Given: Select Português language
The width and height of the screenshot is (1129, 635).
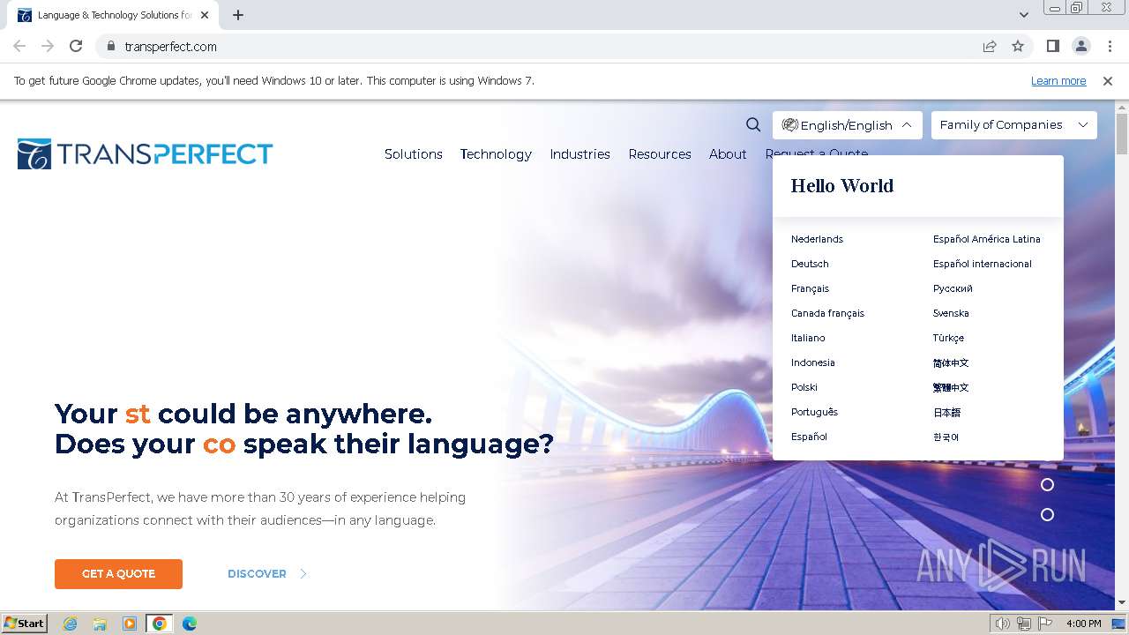Looking at the screenshot, I should [814, 412].
